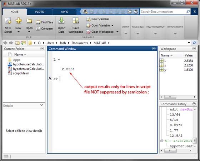200x161 pixels.
Task: Select scriptFile.m in Current Folder
Action: click(x=19, y=73)
